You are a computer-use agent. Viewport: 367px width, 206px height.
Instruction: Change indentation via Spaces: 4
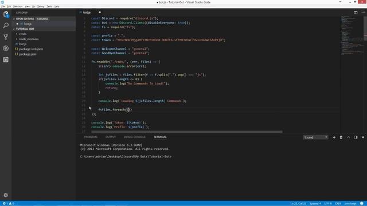pyautogui.click(x=315, y=204)
